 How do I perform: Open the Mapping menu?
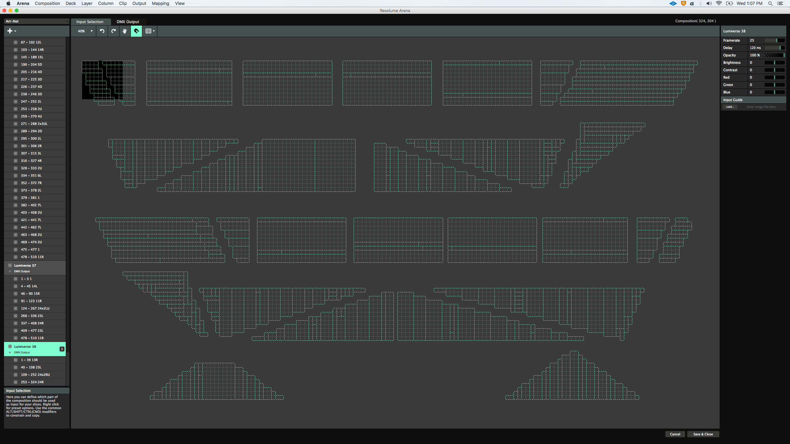[x=160, y=3]
